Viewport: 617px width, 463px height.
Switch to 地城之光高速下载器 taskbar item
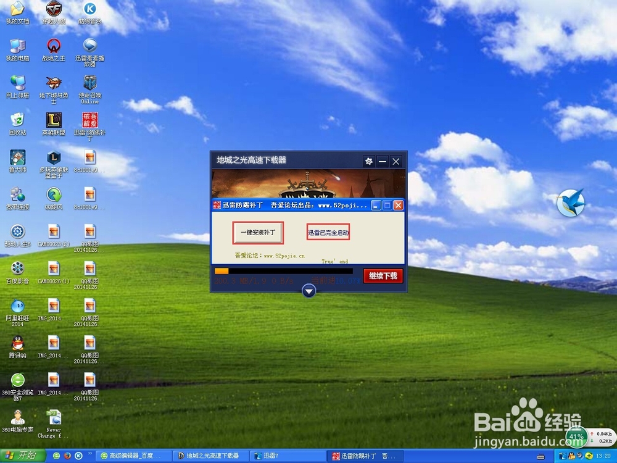(x=210, y=456)
